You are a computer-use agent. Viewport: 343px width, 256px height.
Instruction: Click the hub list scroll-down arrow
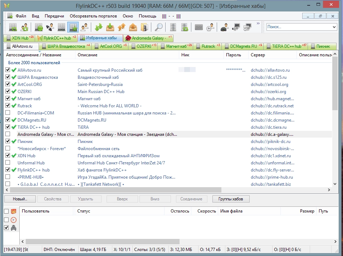point(335,184)
